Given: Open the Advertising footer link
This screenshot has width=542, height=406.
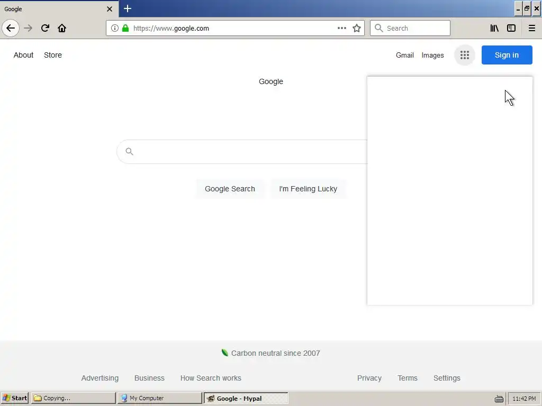Looking at the screenshot, I should (x=100, y=378).
